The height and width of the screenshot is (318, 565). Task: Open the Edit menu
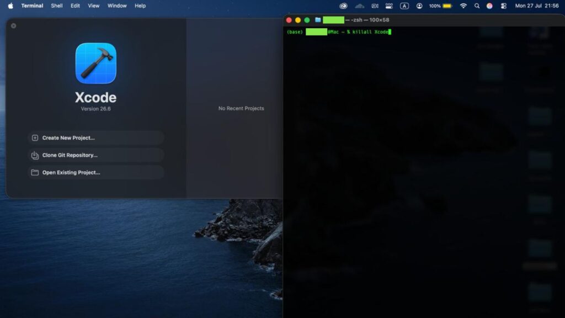[x=75, y=6]
